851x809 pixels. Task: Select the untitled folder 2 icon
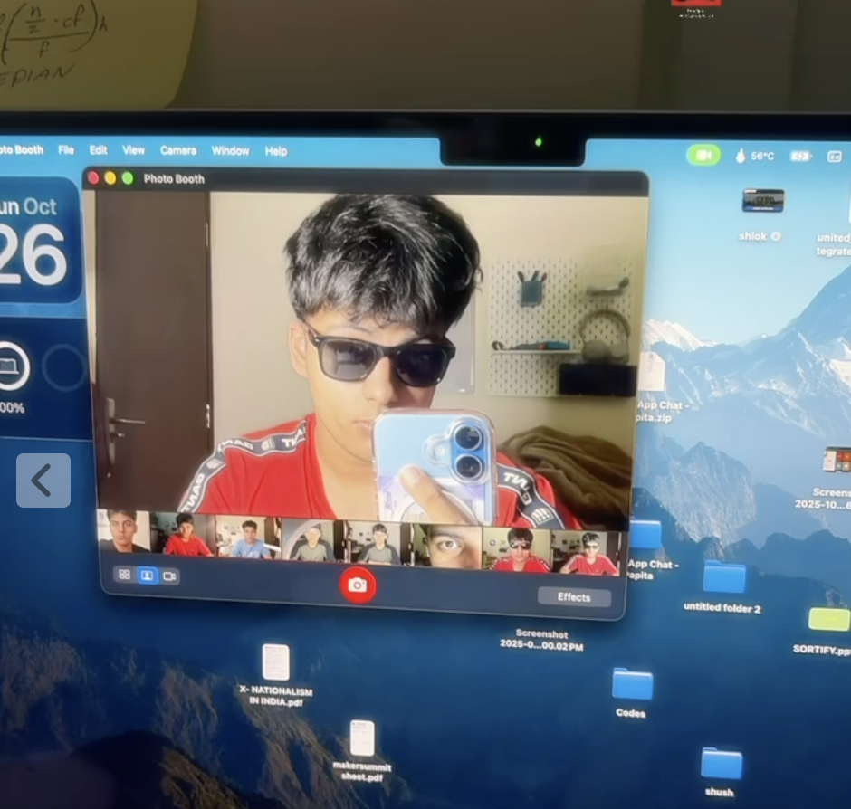pos(723,577)
